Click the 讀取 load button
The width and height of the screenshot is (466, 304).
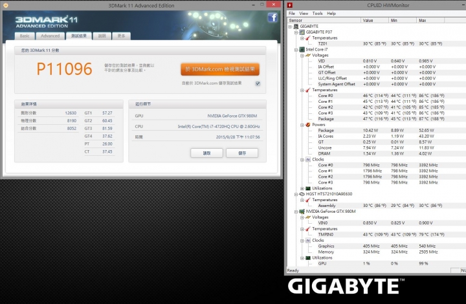pos(206,153)
